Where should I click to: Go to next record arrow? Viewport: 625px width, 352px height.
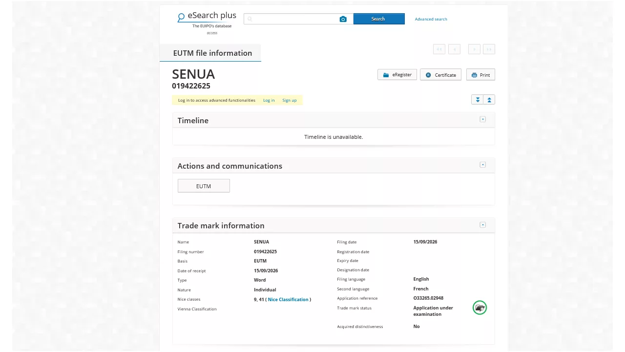[x=474, y=49]
